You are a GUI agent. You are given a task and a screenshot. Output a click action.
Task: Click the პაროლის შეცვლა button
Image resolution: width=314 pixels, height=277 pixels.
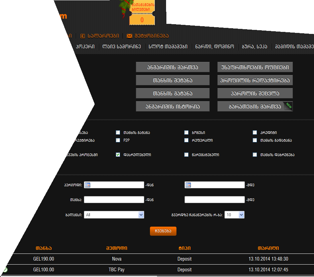point(255,93)
